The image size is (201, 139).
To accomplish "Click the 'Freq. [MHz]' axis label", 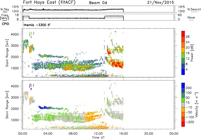I will coord(5,17).
